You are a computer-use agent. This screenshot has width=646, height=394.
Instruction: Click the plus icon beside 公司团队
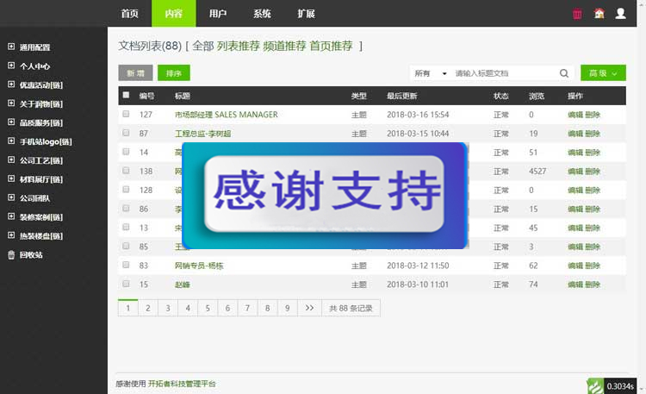[x=11, y=197]
